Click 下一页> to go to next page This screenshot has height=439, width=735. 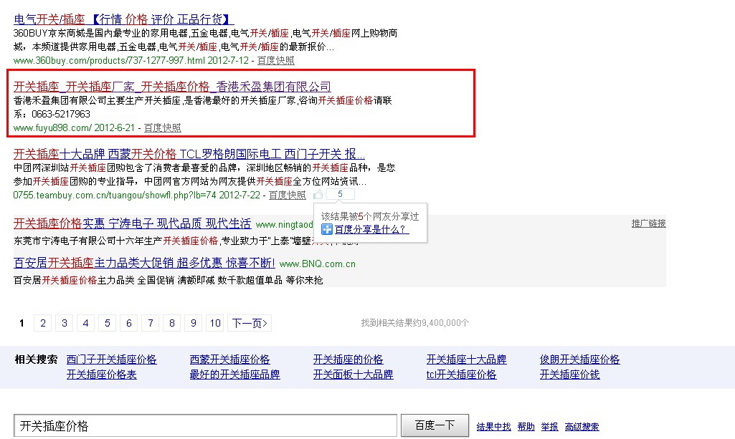pos(250,323)
